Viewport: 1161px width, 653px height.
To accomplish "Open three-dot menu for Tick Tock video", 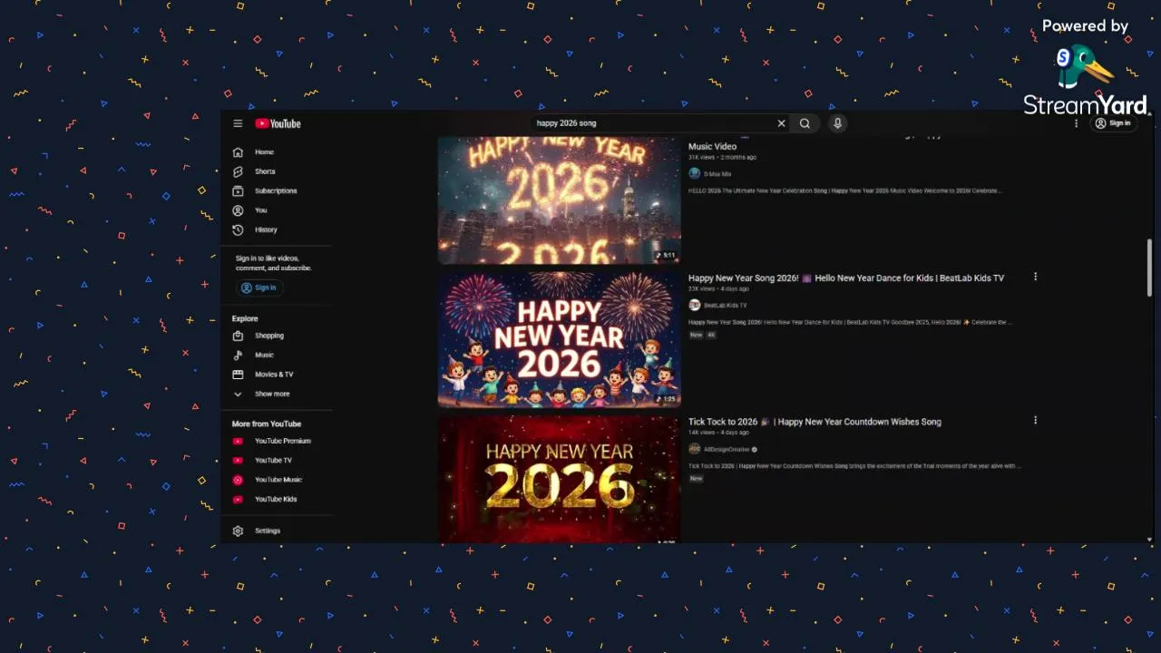I will point(1035,421).
